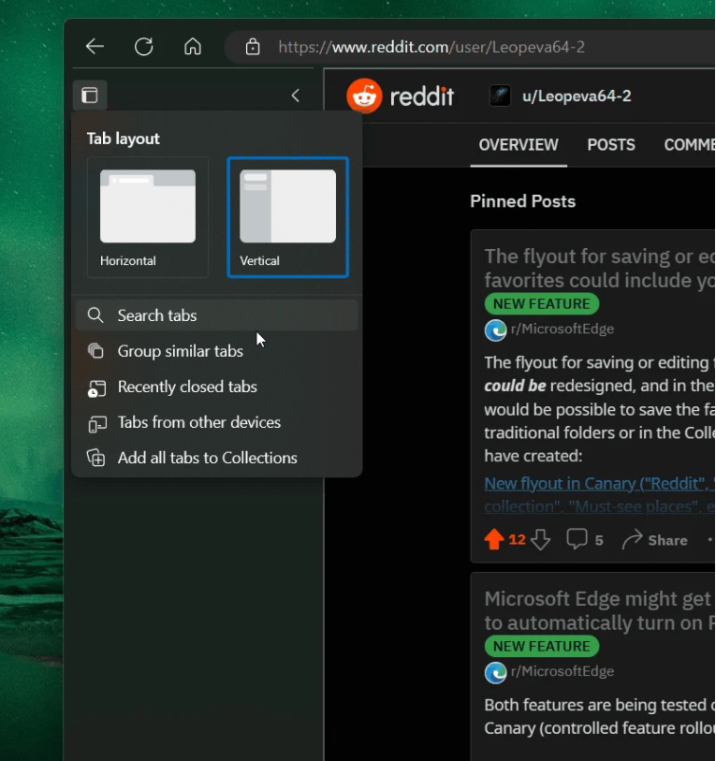Upvote the flyout post

494,539
